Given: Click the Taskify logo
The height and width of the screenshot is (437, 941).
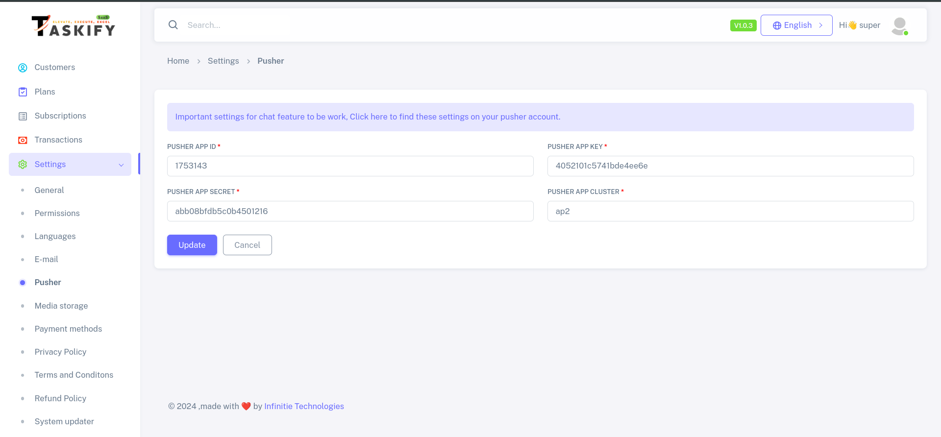Looking at the screenshot, I should pos(74,26).
